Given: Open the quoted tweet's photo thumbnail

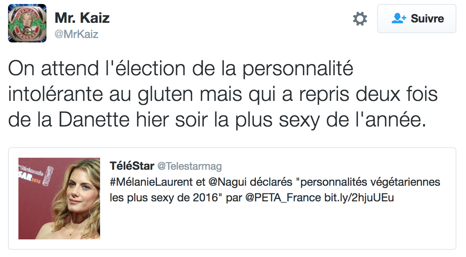Looking at the screenshot, I should tap(59, 198).
